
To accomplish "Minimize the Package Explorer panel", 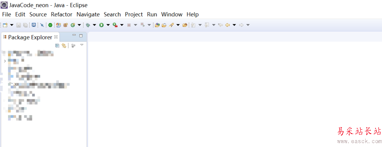I will (x=74, y=36).
